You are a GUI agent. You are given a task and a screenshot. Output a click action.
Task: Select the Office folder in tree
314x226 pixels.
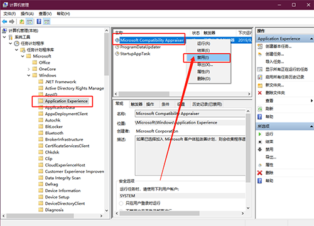(45, 63)
